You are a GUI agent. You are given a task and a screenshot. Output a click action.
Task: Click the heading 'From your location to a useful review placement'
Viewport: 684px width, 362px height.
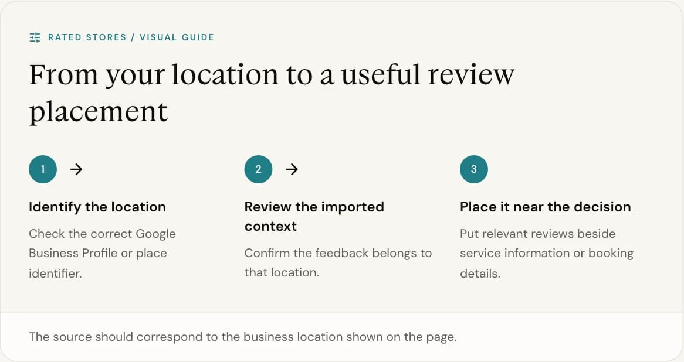pos(272,93)
